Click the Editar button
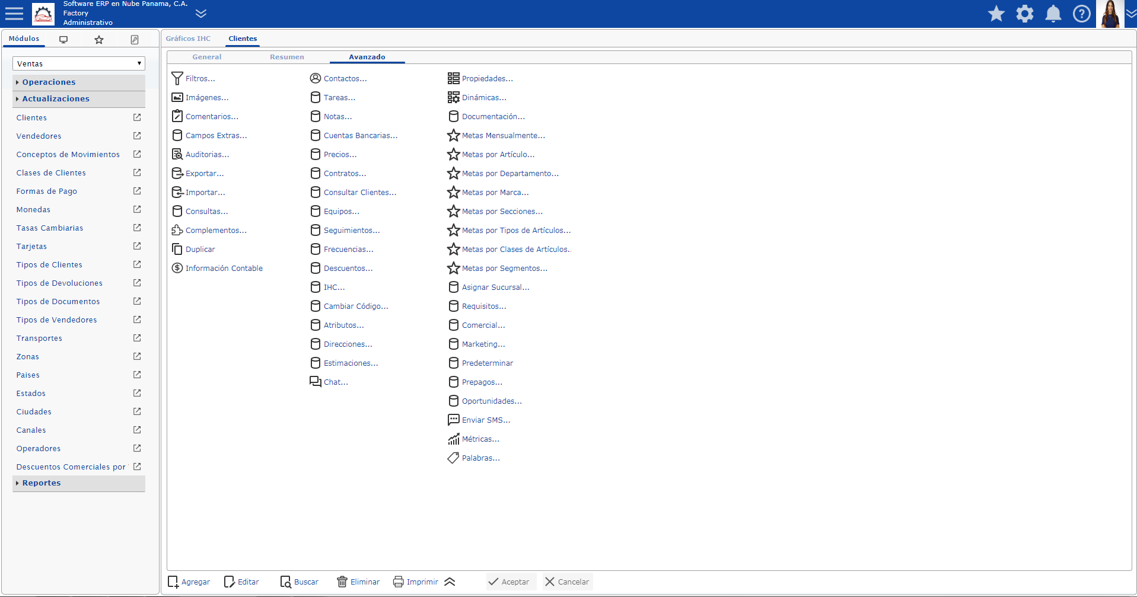Viewport: 1137px width, 597px height. pyautogui.click(x=241, y=582)
